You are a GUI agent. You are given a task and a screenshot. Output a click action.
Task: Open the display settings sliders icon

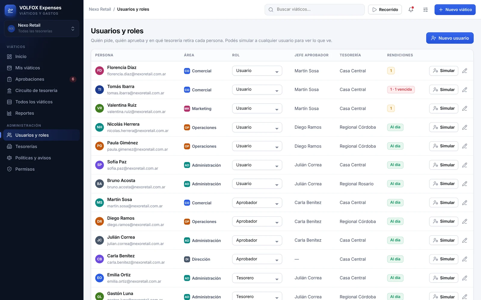click(x=425, y=10)
